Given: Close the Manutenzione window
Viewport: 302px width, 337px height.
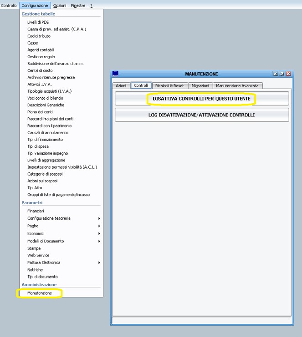Looking at the screenshot, I should pos(288,74).
